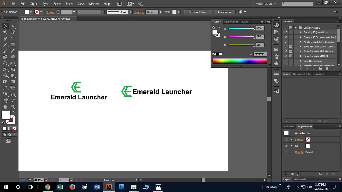Screen dimensions: 342x192
Task: Click the Go to Bridge icon
Action: 119,4
